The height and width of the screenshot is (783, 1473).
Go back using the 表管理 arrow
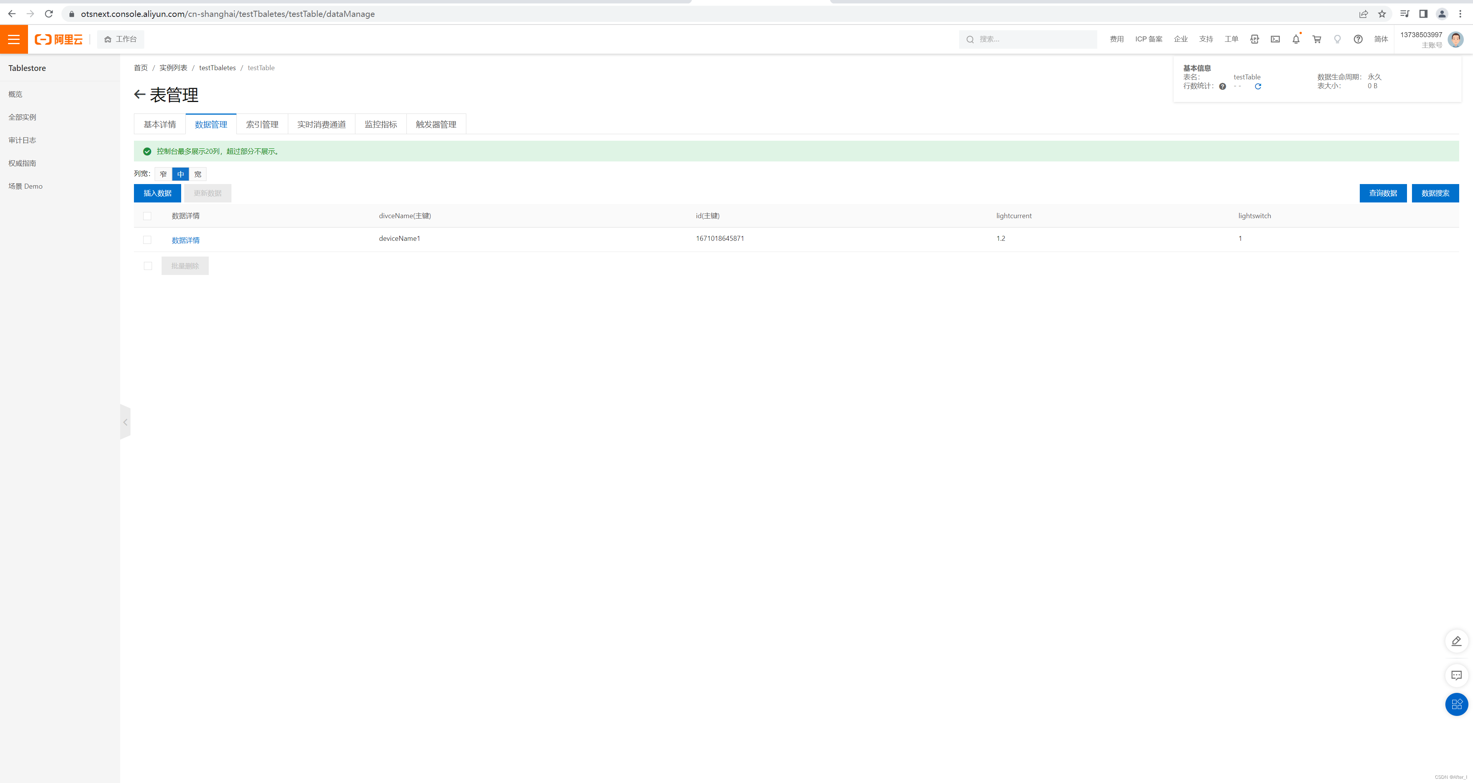140,95
